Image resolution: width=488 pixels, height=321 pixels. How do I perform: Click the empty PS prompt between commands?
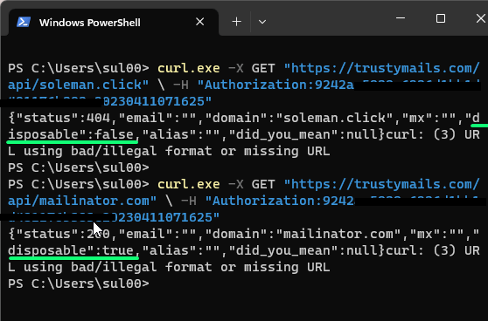pyautogui.click(x=79, y=167)
